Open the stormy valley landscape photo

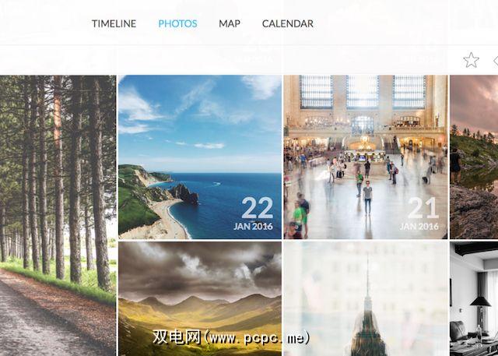(200, 298)
